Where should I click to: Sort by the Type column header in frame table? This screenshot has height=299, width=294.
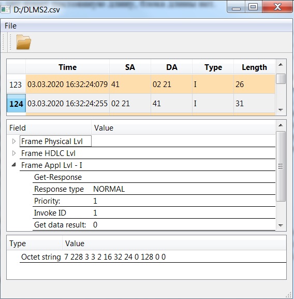click(213, 67)
